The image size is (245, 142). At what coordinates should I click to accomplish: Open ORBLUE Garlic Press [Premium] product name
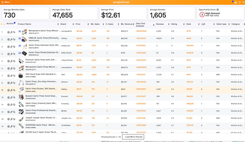[x=44, y=38]
